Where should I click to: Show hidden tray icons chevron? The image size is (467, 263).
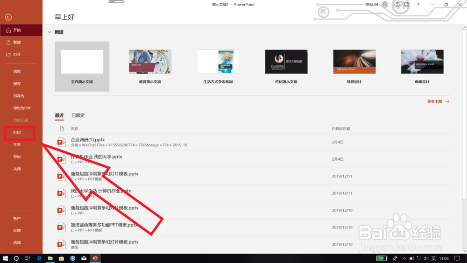404,258
